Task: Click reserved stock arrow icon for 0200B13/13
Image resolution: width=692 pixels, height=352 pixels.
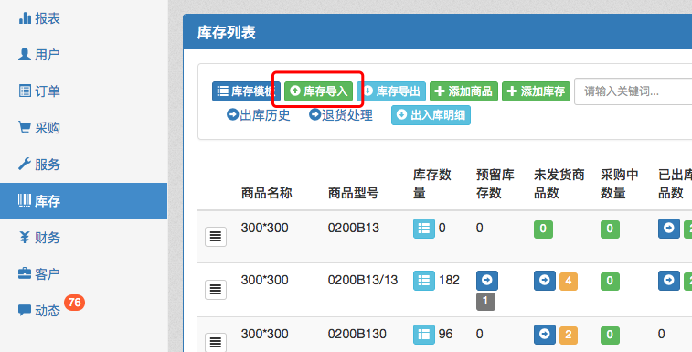Action: pyautogui.click(x=487, y=281)
